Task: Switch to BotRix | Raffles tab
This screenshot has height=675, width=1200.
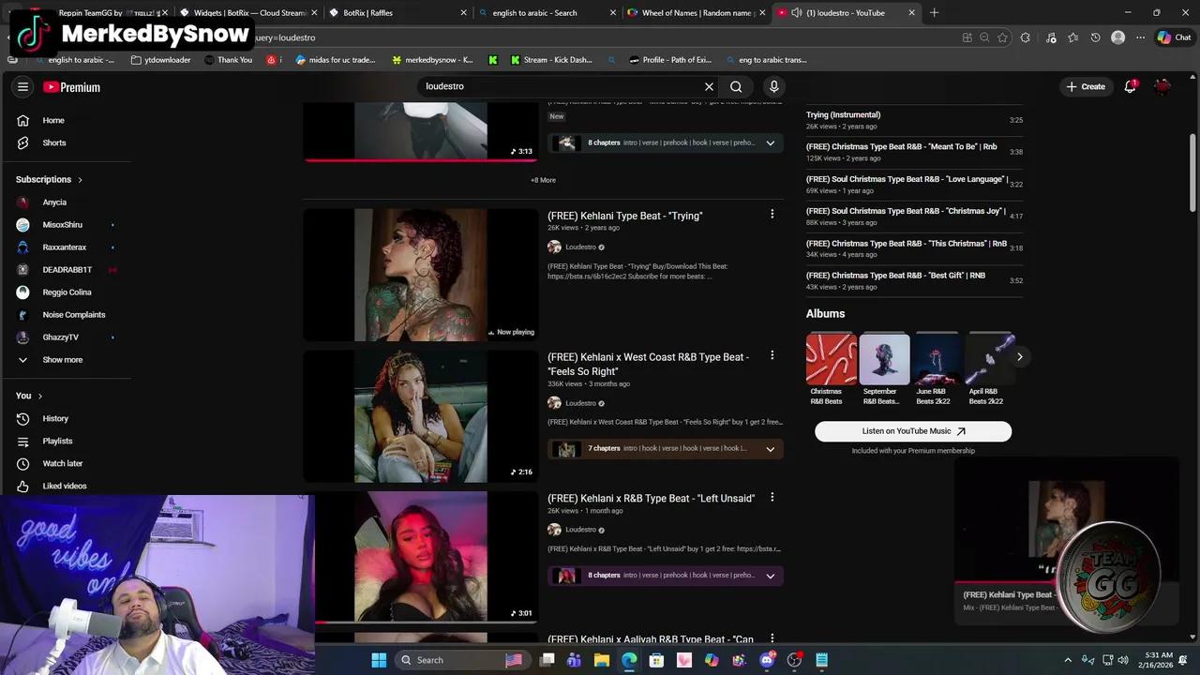Action: coord(397,13)
